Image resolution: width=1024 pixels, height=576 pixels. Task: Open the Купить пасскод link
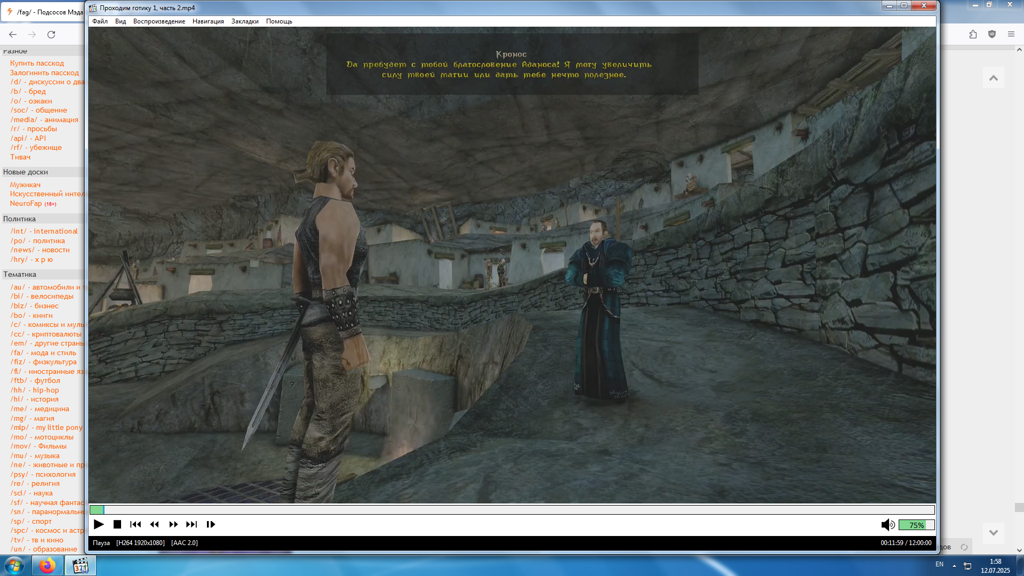tap(37, 63)
